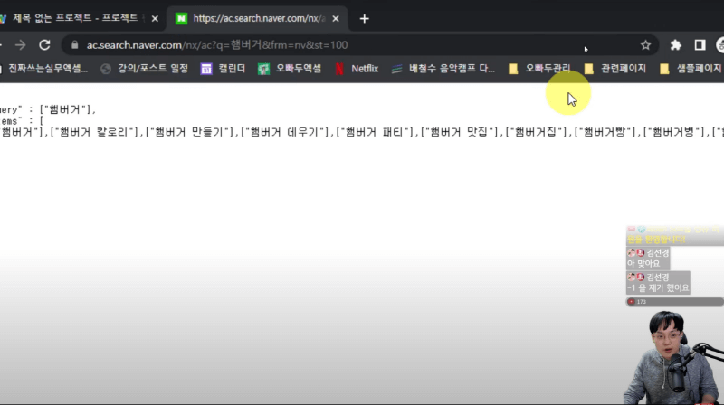The height and width of the screenshot is (405, 724).
Task: Click the chat message "아 맞아요"
Action: coord(643,263)
